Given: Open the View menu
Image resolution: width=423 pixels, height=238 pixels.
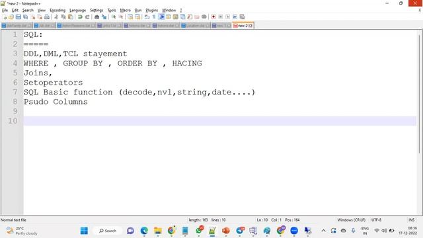Looking at the screenshot, I should 42,11.
